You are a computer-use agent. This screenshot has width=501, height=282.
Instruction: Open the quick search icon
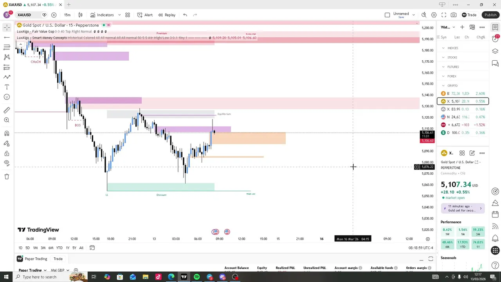(x=424, y=15)
